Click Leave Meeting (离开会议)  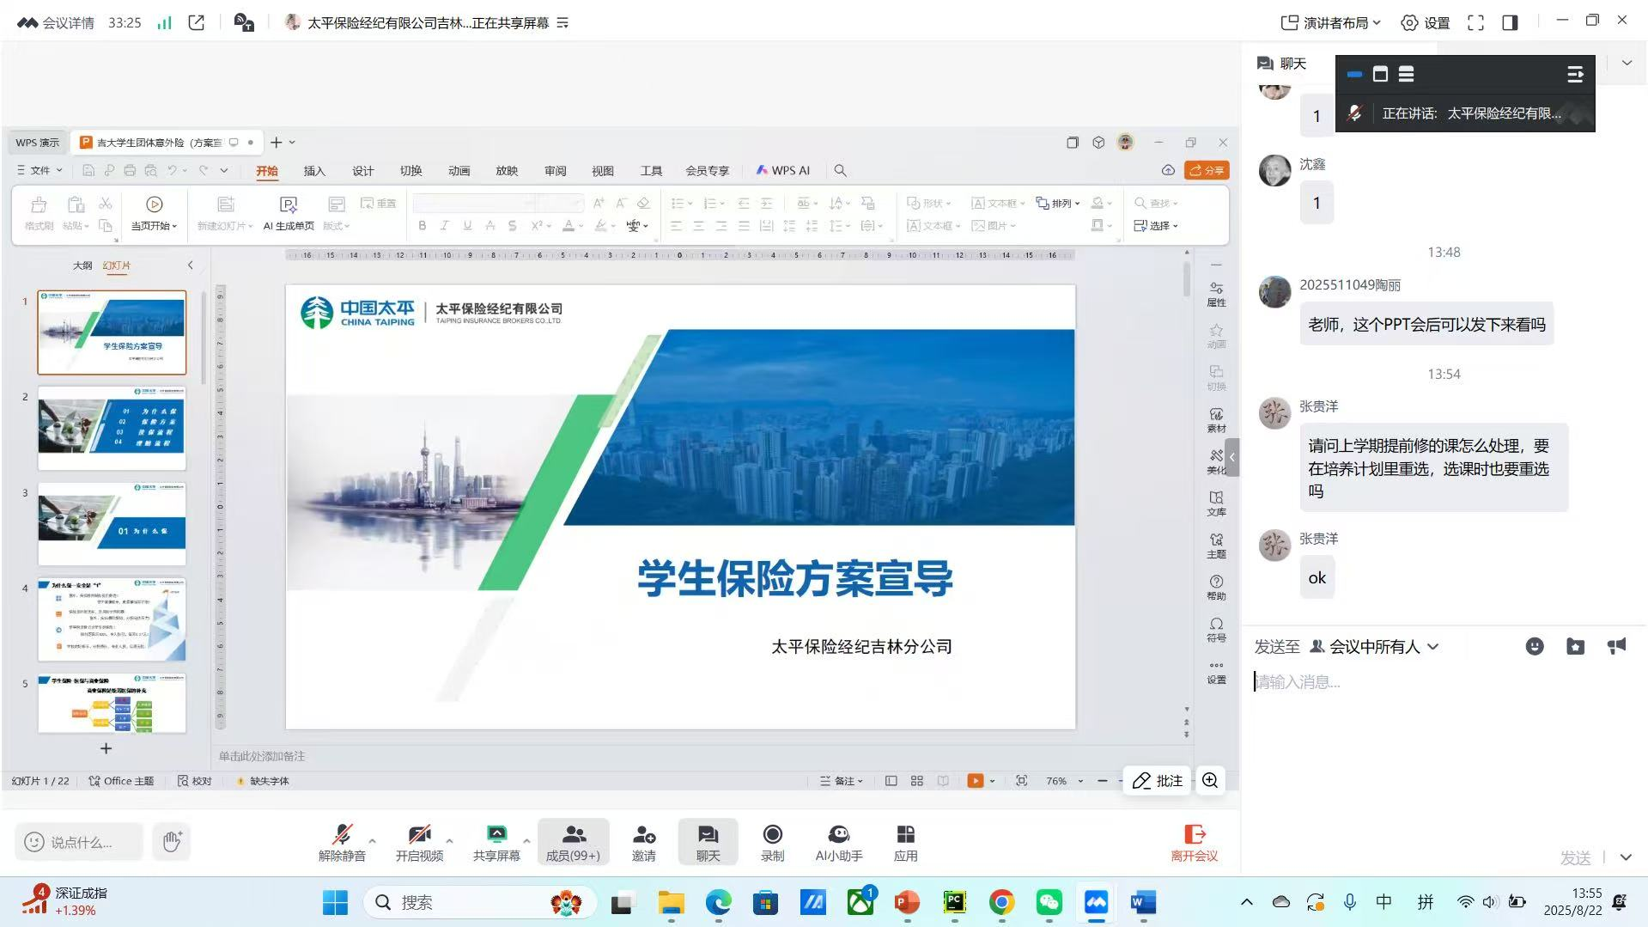tap(1194, 841)
